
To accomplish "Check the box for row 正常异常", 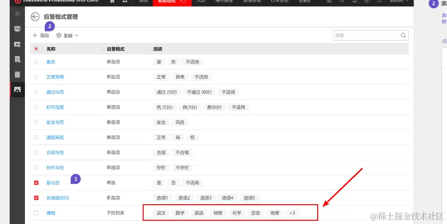I will coord(36,77).
